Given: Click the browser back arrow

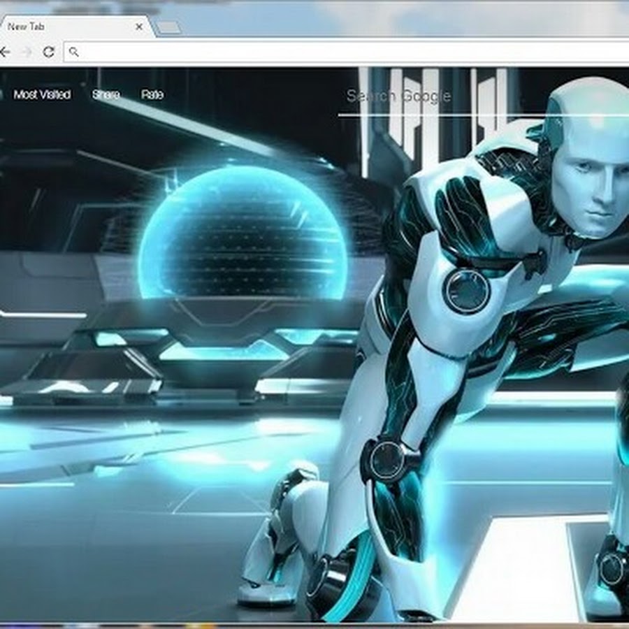Looking at the screenshot, I should (x=4, y=52).
